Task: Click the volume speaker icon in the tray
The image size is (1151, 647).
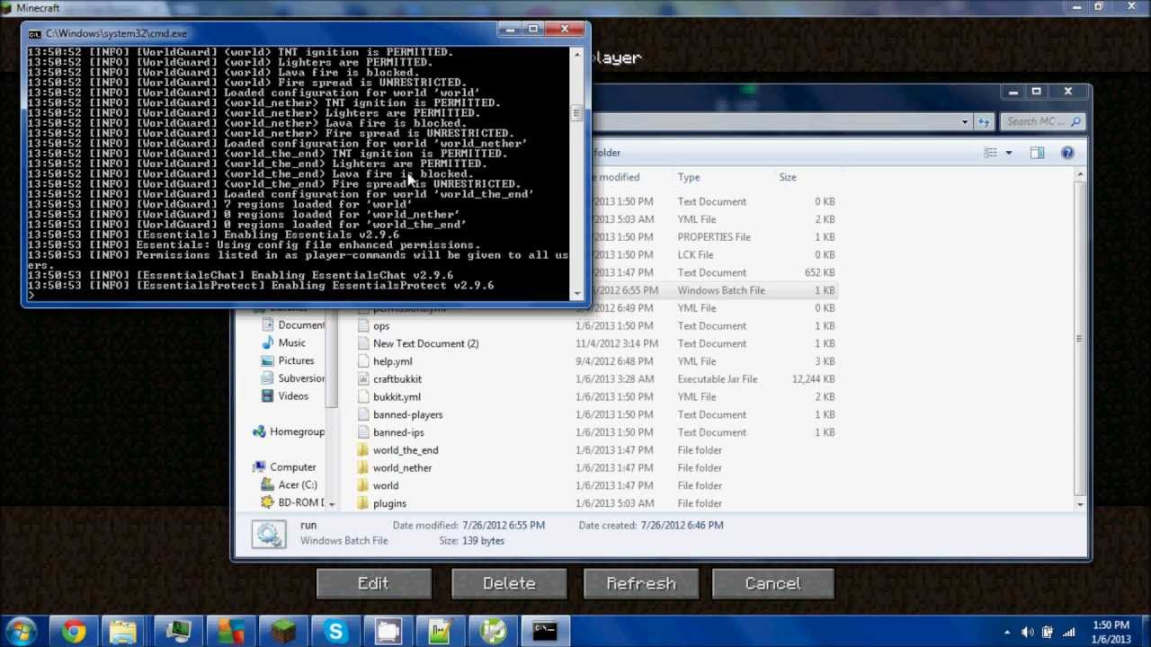Action: point(1028,632)
